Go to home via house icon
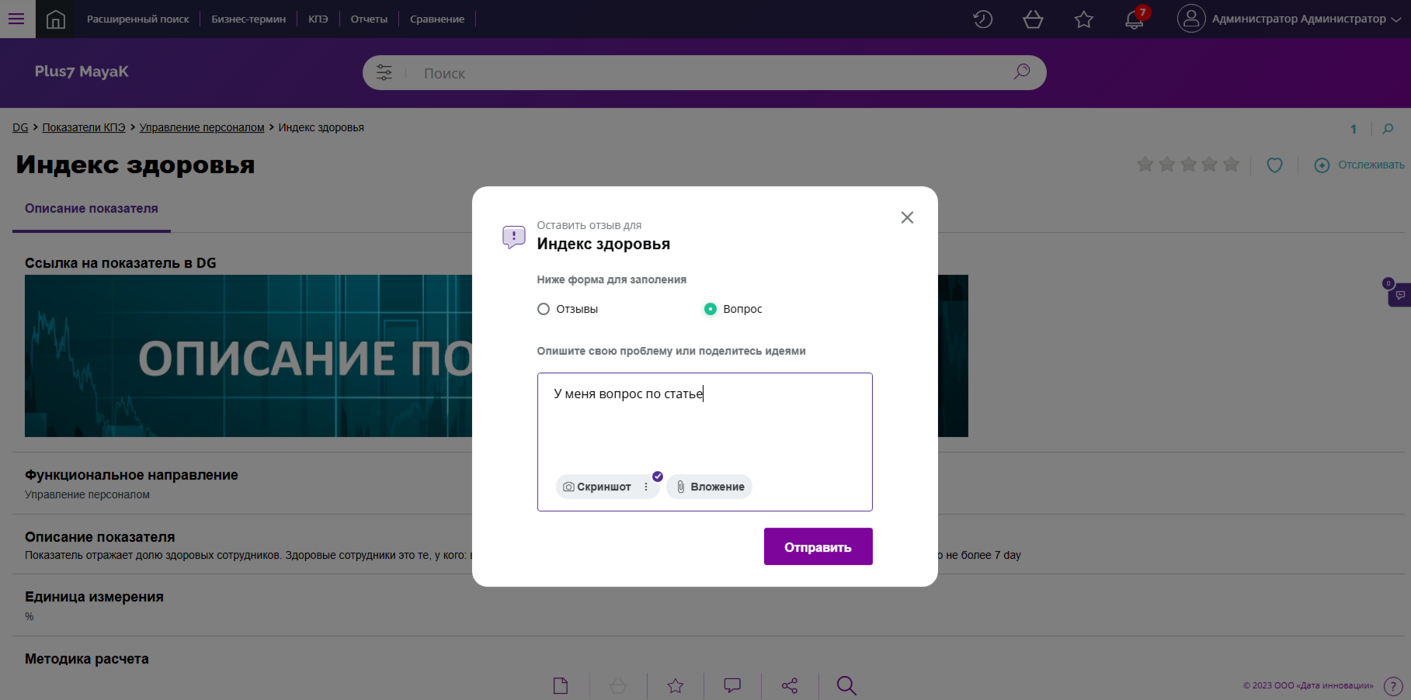Viewport: 1411px width, 700px height. coord(56,19)
